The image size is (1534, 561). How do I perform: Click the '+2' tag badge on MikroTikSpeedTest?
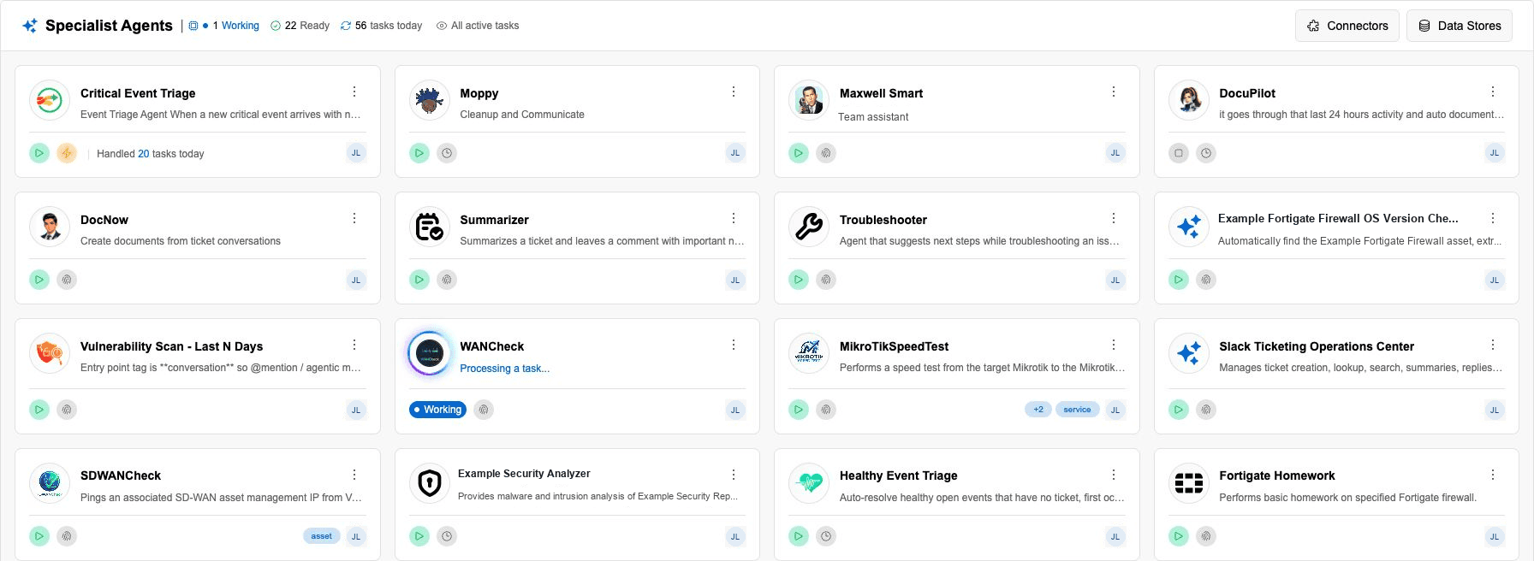coord(1038,410)
